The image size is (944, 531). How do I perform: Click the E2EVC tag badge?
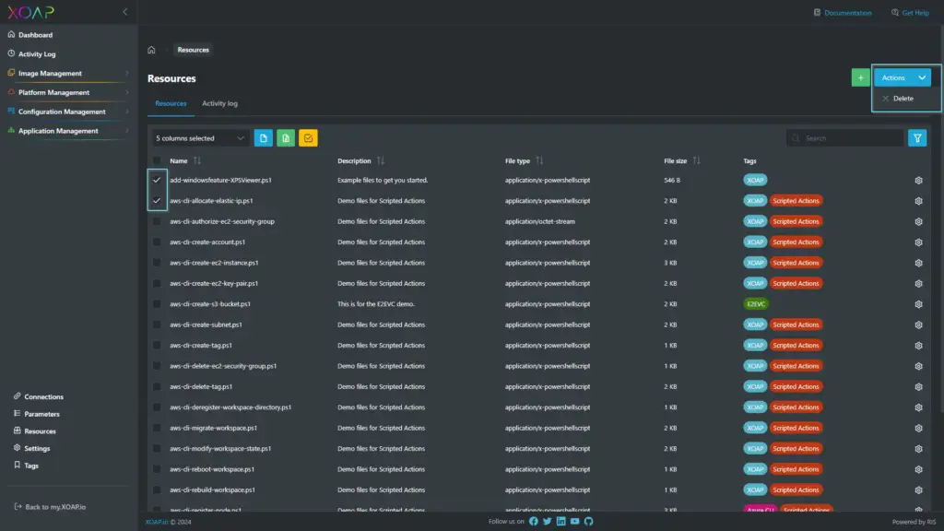(756, 304)
